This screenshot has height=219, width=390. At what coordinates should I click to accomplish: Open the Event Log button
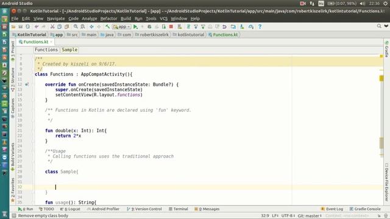[x=331, y=209]
